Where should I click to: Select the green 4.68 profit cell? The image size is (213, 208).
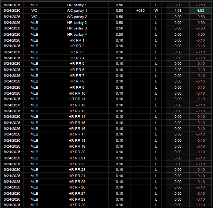click(x=200, y=11)
